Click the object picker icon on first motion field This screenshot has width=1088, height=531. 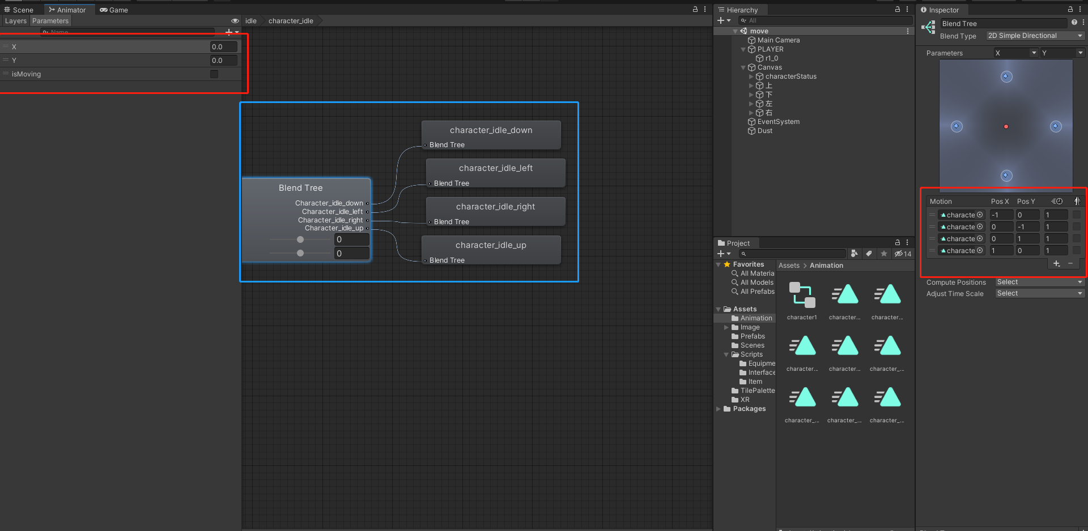coord(980,215)
